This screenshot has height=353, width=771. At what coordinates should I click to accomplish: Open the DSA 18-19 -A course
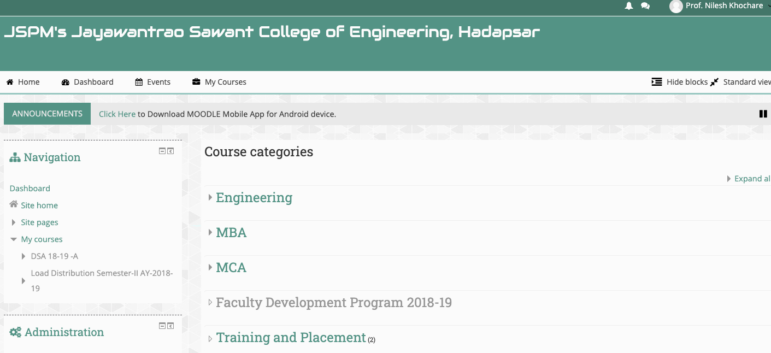click(x=55, y=256)
